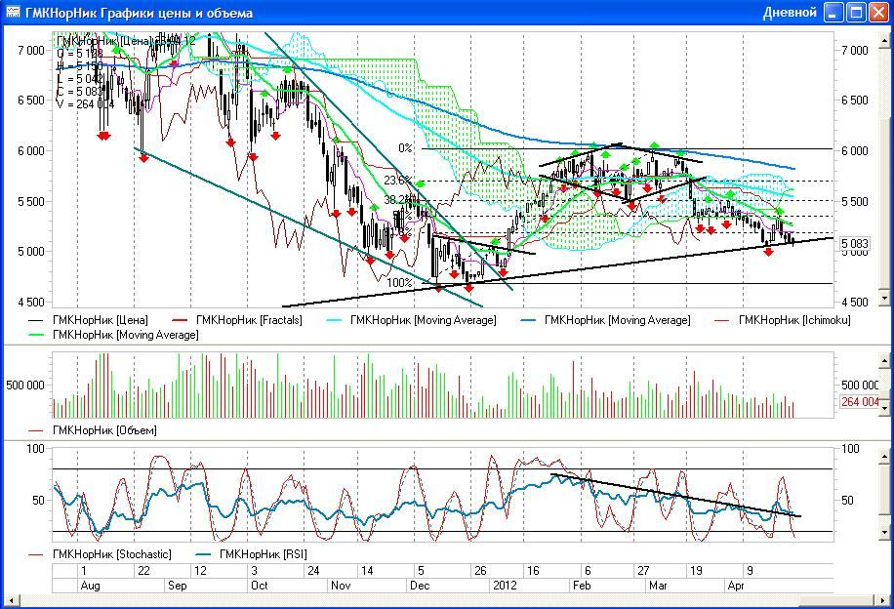894x609 pixels.
Task: Click the 38.2% Fibonacci level label
Action: (x=397, y=199)
